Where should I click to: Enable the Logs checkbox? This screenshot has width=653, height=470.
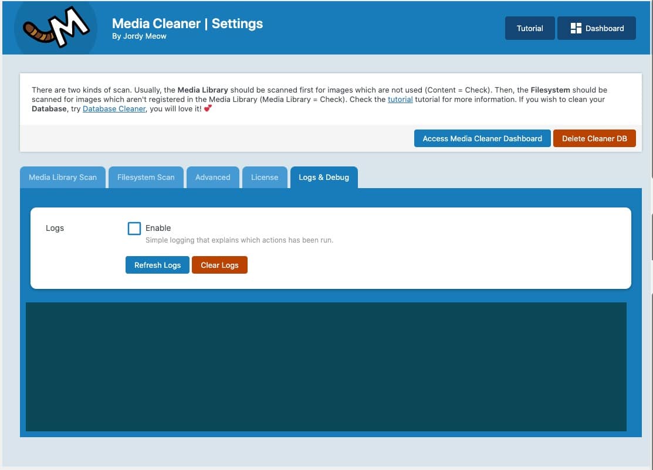click(134, 229)
